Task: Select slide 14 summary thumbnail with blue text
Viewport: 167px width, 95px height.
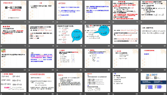Action: point(41,58)
